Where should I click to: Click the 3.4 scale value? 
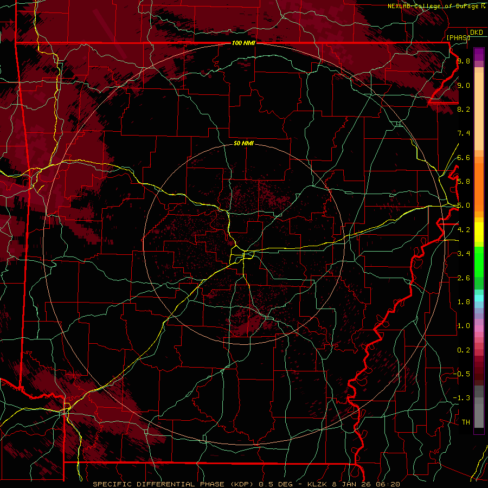(464, 254)
